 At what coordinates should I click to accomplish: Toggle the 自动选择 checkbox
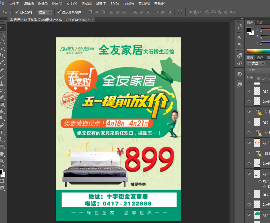[16, 12]
